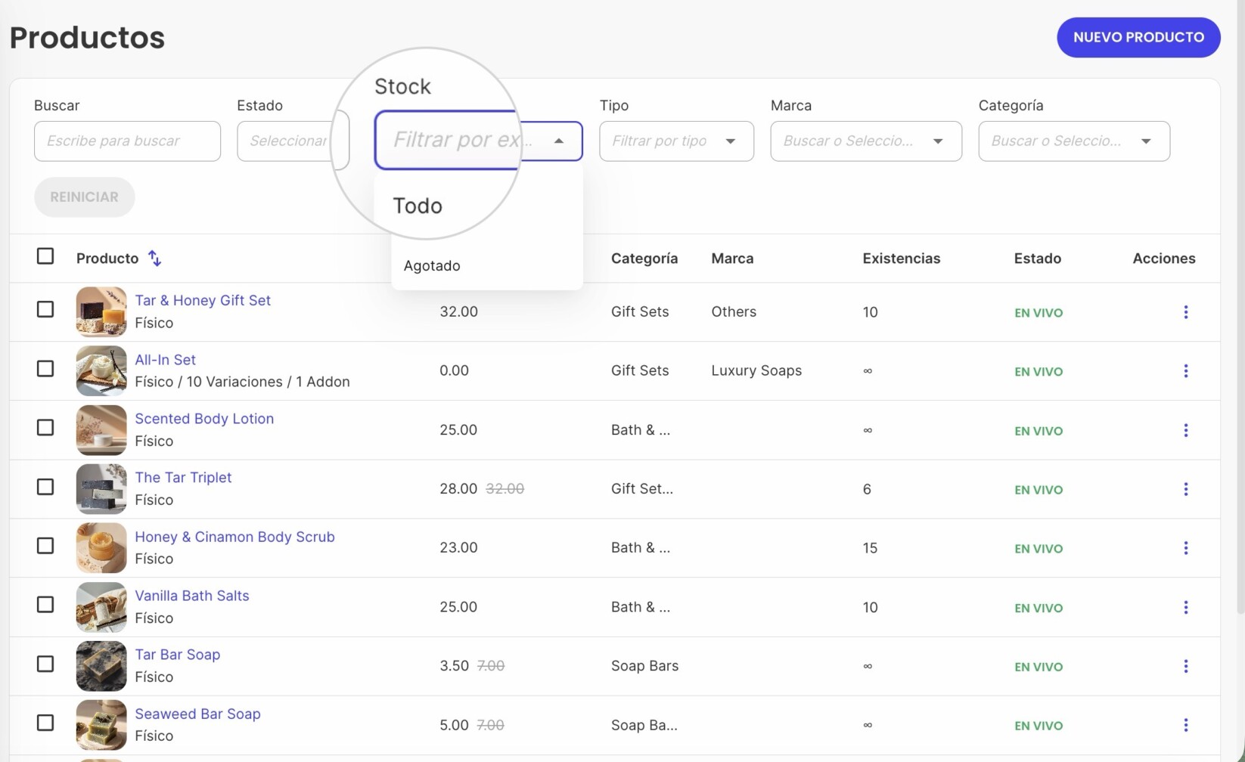This screenshot has width=1245, height=762.
Task: Check the All-In Set row checkbox
Action: [45, 368]
